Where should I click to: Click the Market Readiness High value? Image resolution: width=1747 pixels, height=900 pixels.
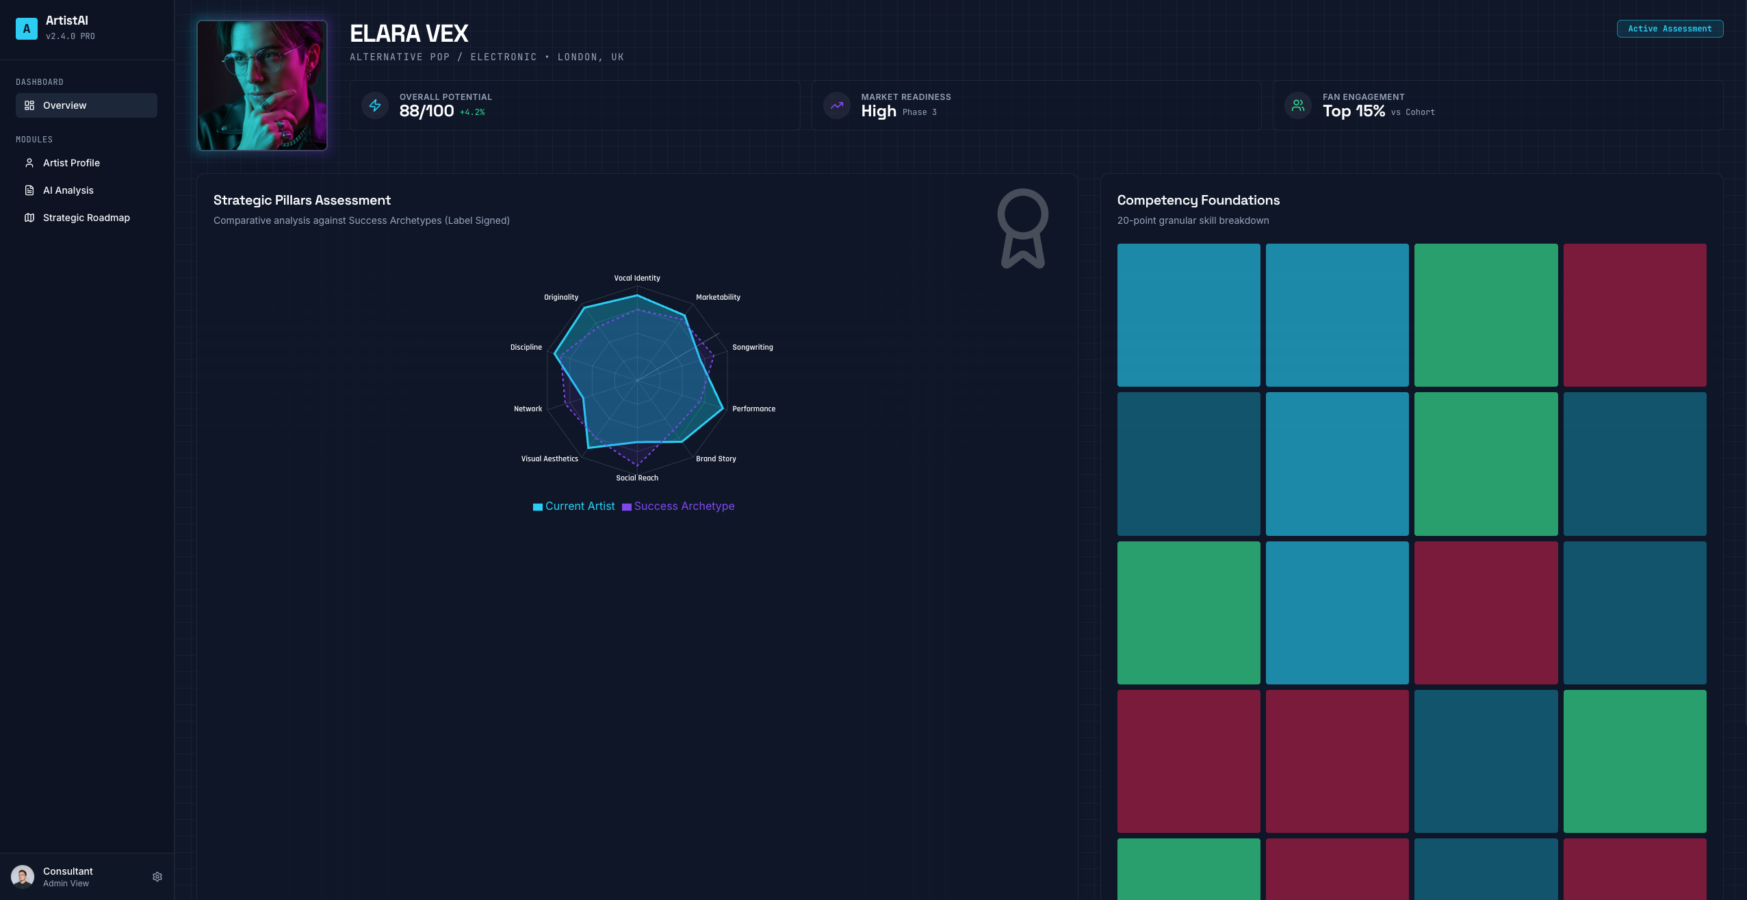pos(879,111)
